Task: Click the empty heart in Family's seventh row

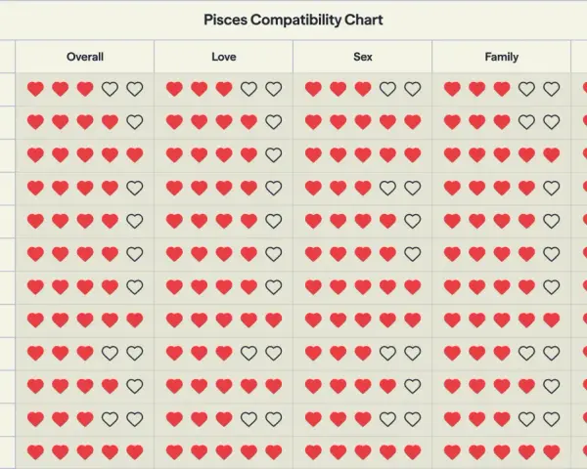Action: pos(552,287)
